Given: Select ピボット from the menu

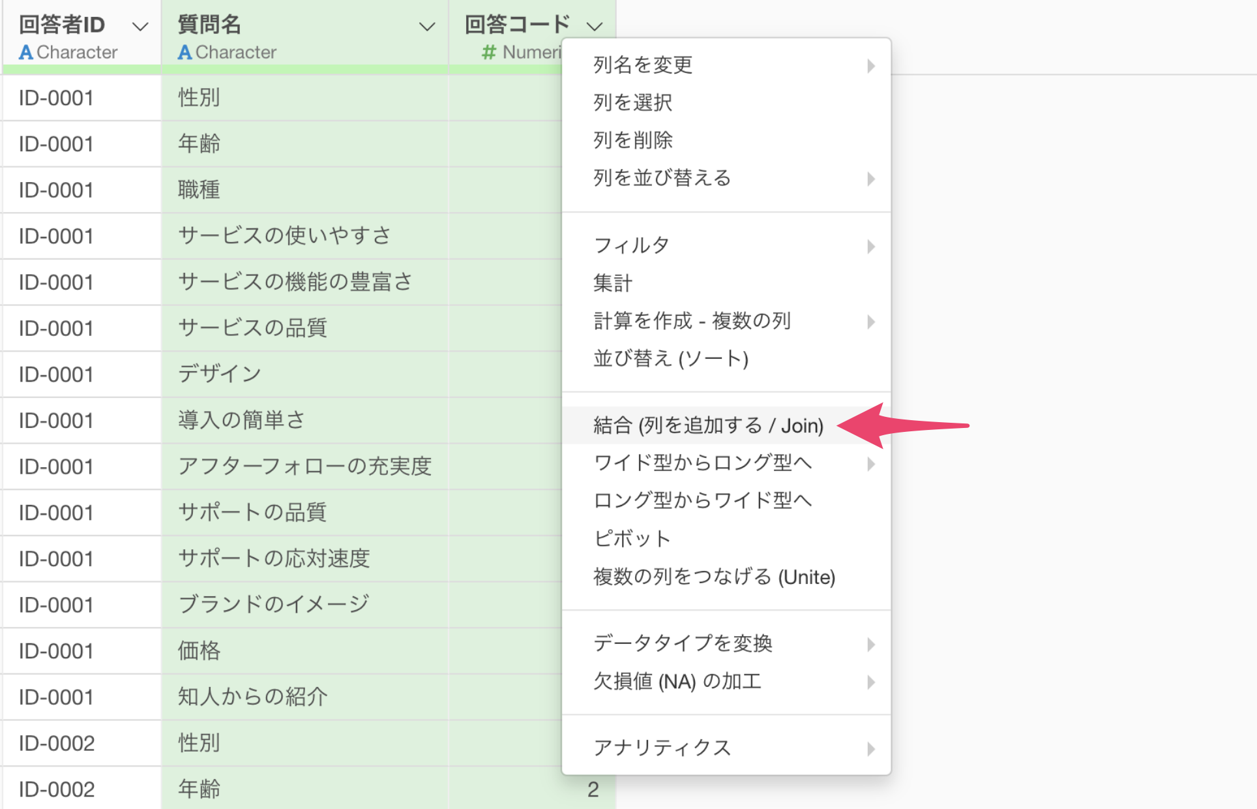Looking at the screenshot, I should [x=632, y=538].
